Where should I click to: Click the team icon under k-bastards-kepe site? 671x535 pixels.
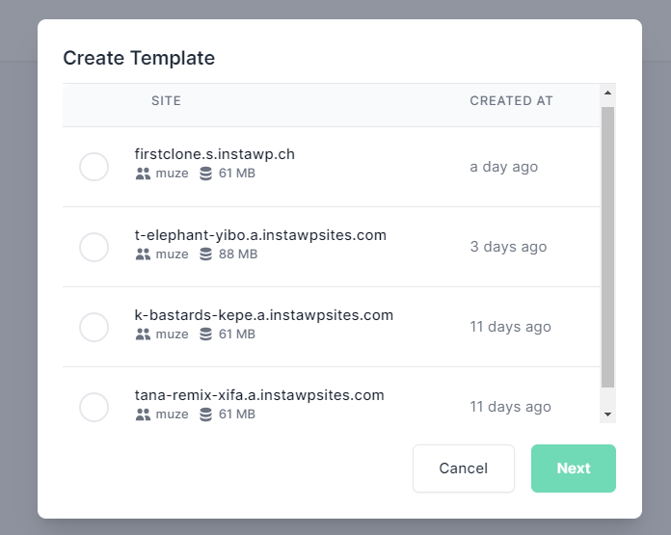(143, 334)
